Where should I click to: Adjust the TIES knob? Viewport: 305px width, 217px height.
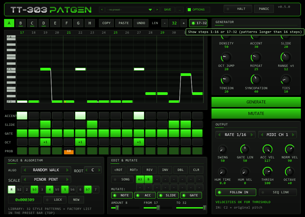tap(286, 80)
